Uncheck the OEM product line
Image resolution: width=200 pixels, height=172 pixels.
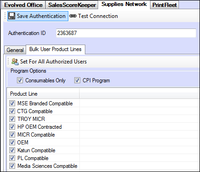12,143
